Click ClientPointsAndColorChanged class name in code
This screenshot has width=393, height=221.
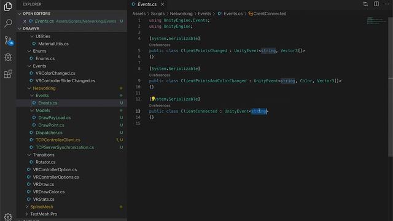pyautogui.click(x=214, y=81)
